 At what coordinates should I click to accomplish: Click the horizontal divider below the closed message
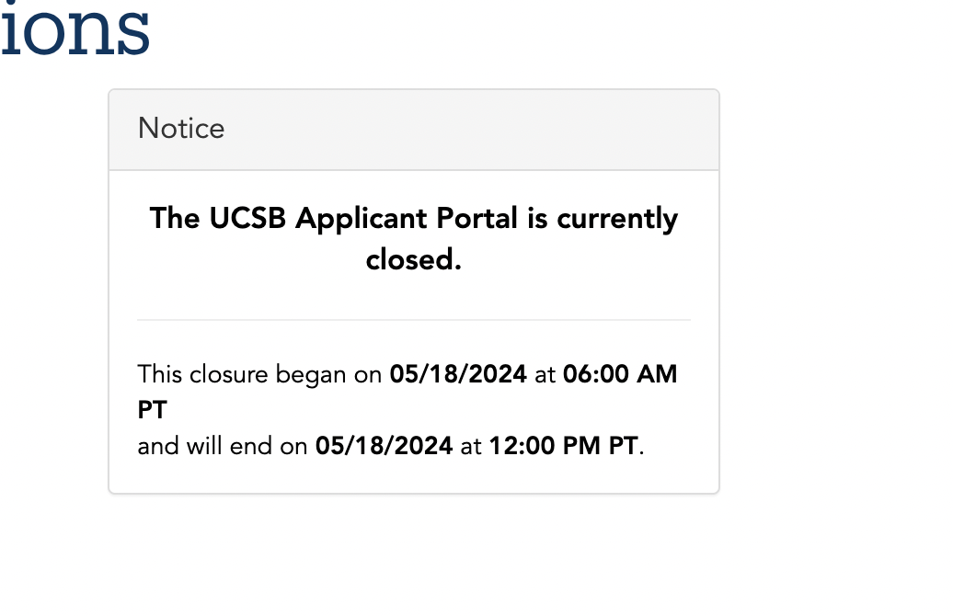[413, 320]
